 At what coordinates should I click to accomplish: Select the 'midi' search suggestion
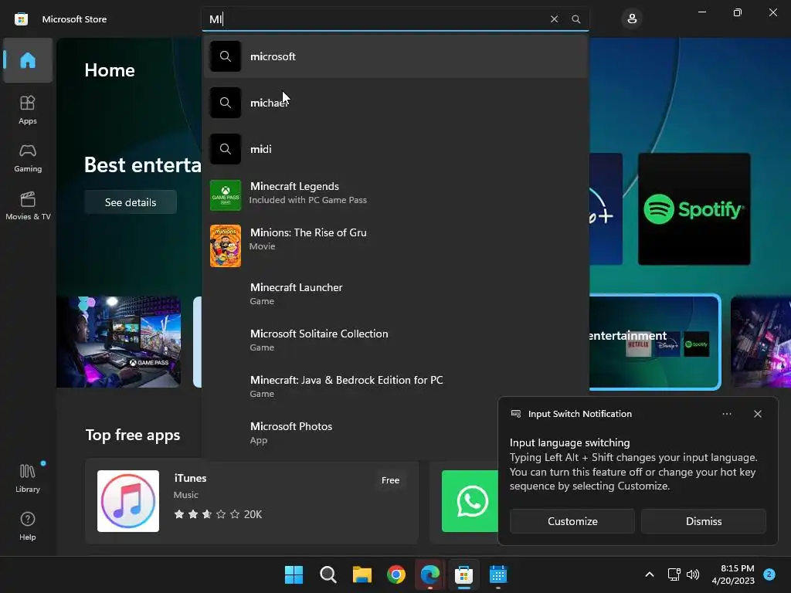[395, 149]
